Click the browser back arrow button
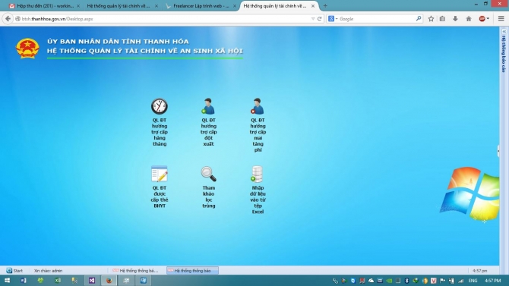The height and width of the screenshot is (286, 509). (8, 19)
